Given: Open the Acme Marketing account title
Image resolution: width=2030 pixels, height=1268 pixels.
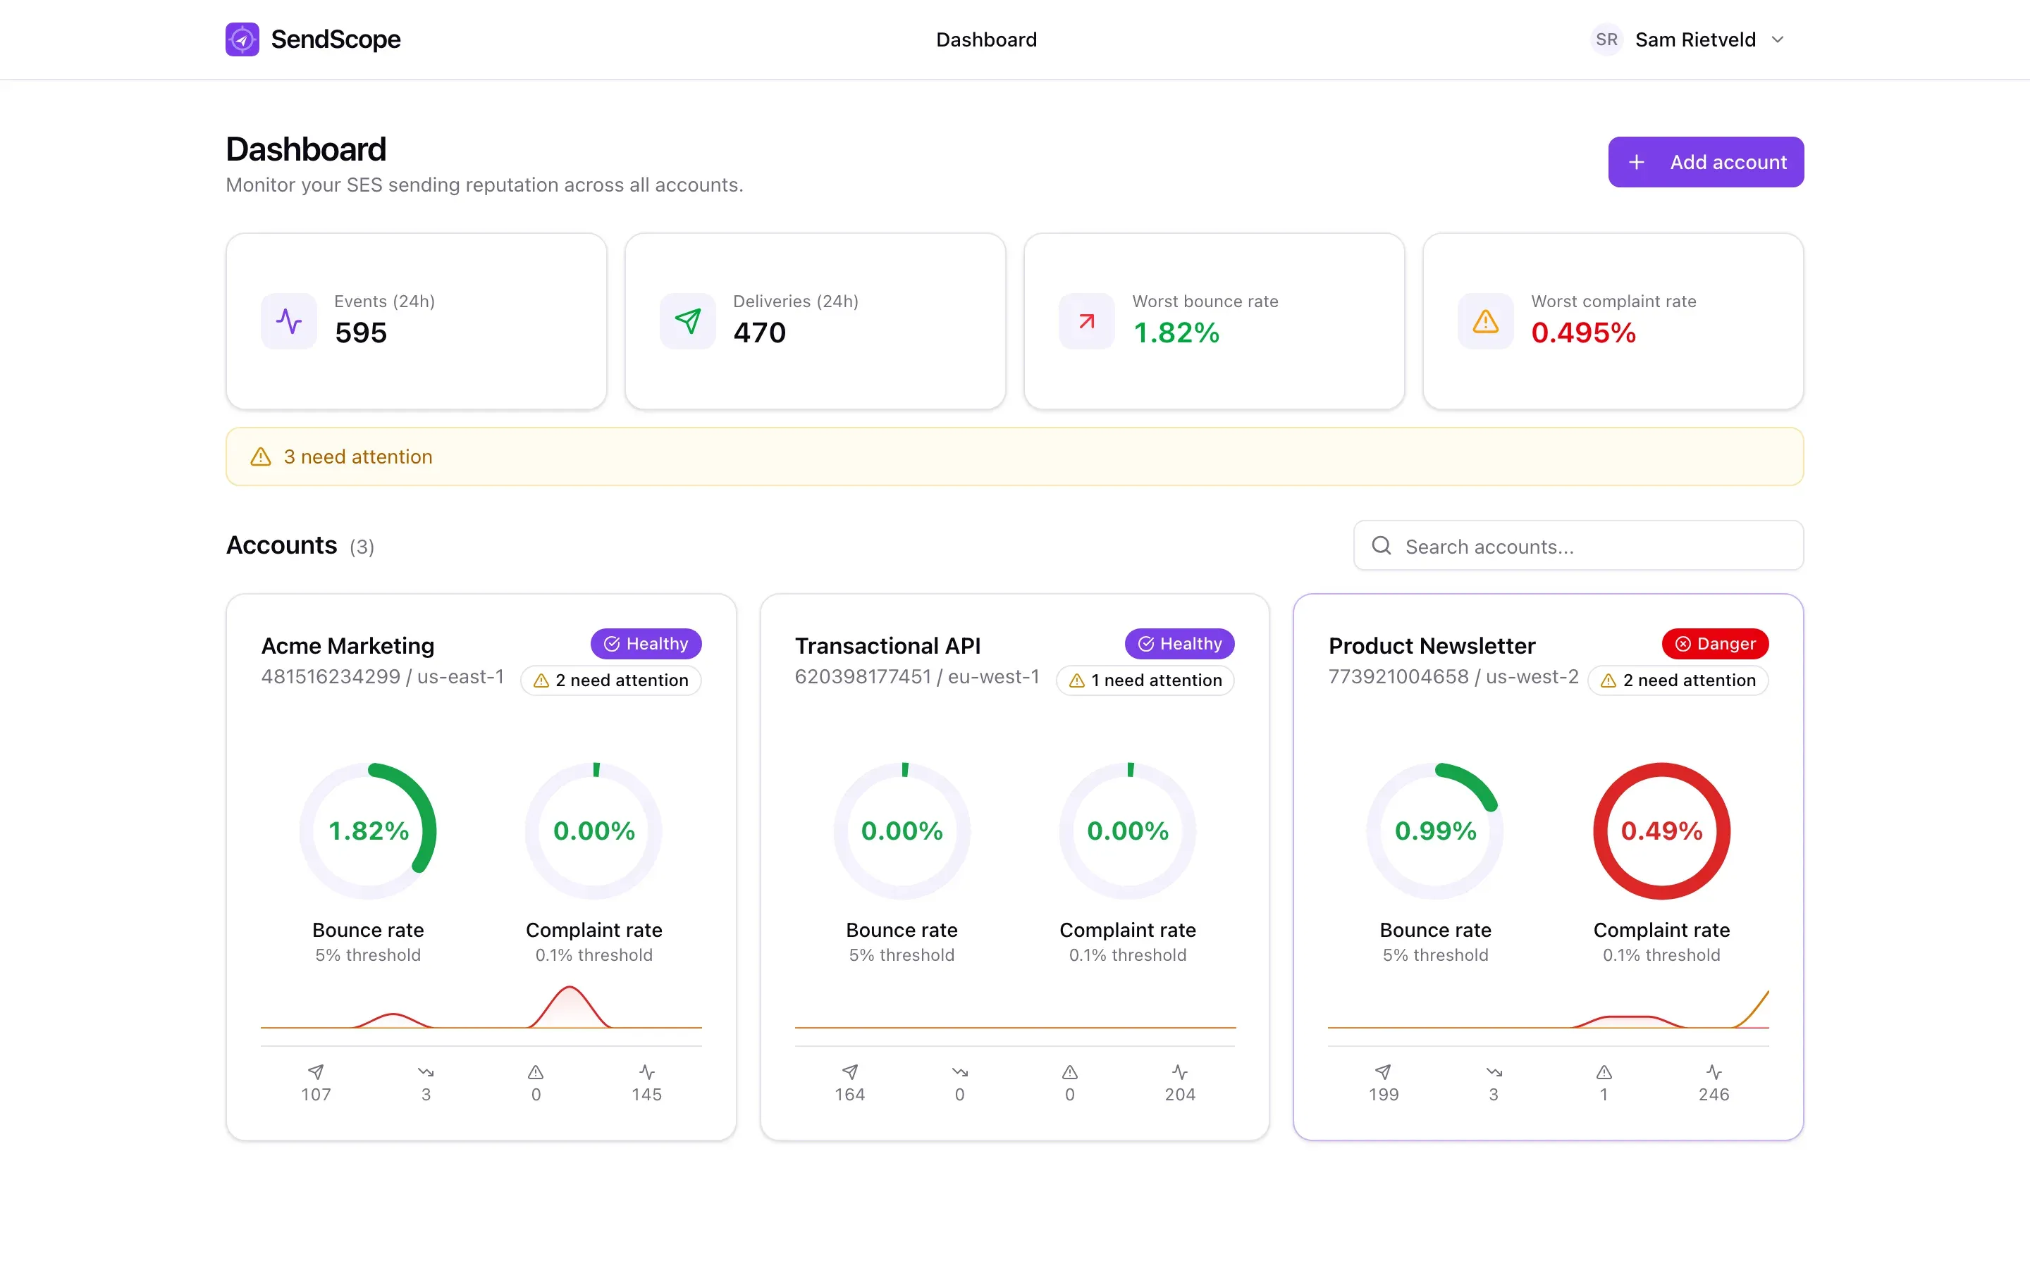Looking at the screenshot, I should click(x=348, y=646).
